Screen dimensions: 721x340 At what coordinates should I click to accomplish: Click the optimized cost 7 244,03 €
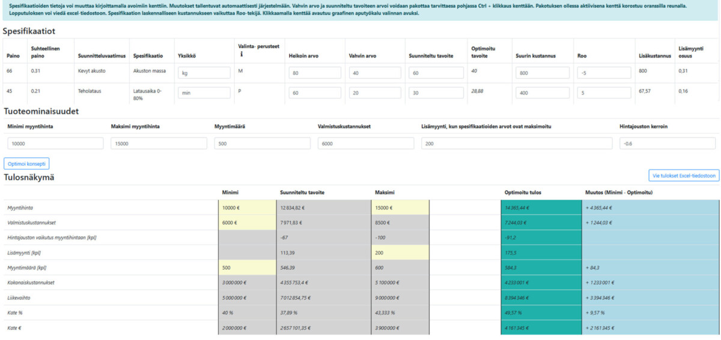[x=516, y=223]
